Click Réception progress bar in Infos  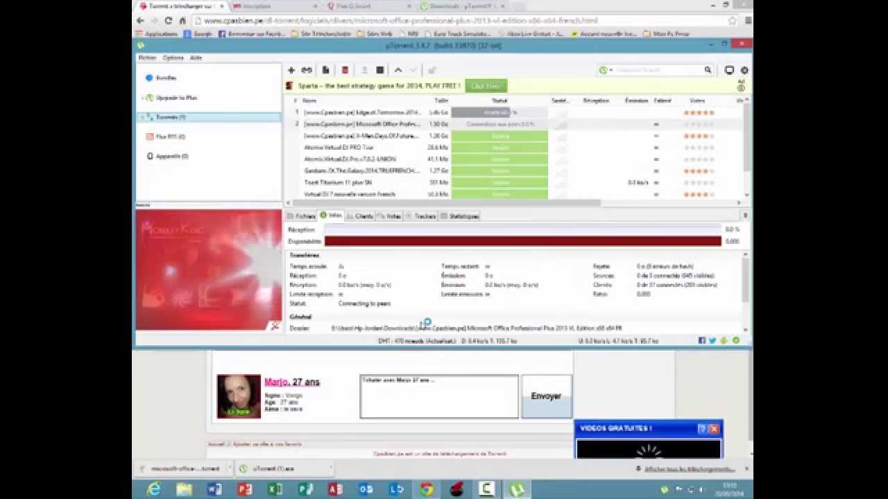click(523, 229)
